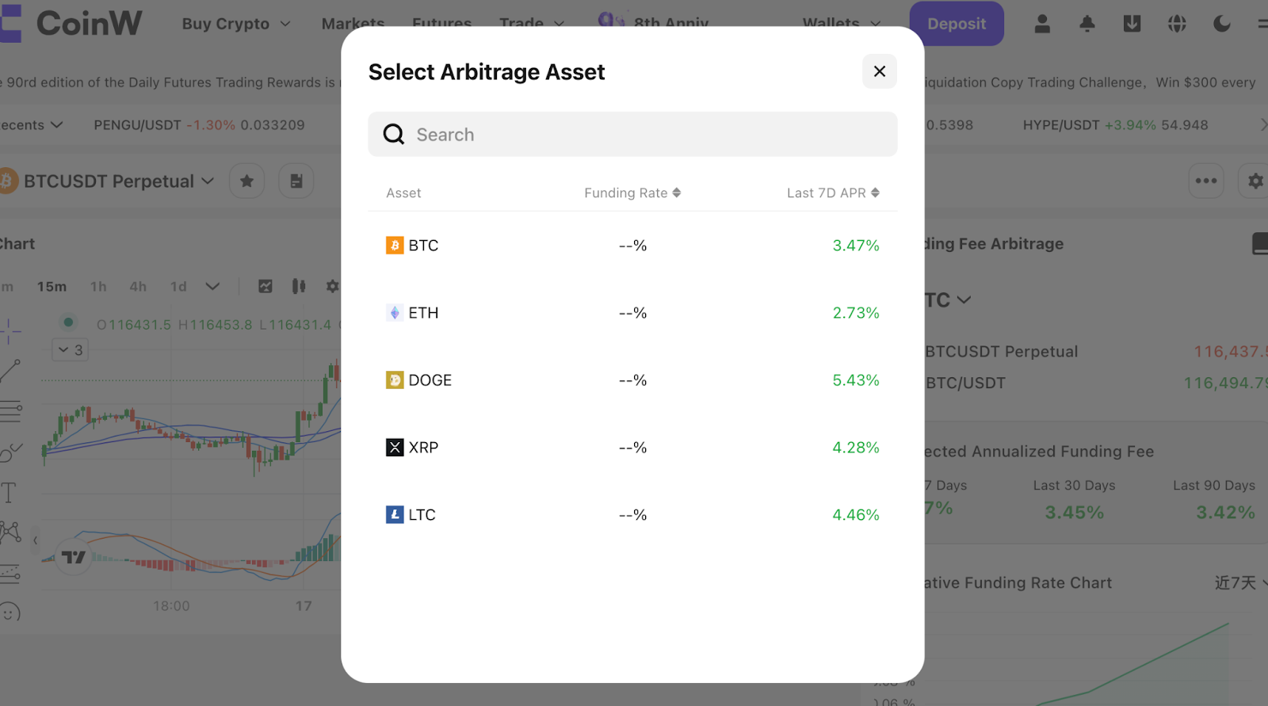Toggle dark mode moon icon

[1222, 24]
